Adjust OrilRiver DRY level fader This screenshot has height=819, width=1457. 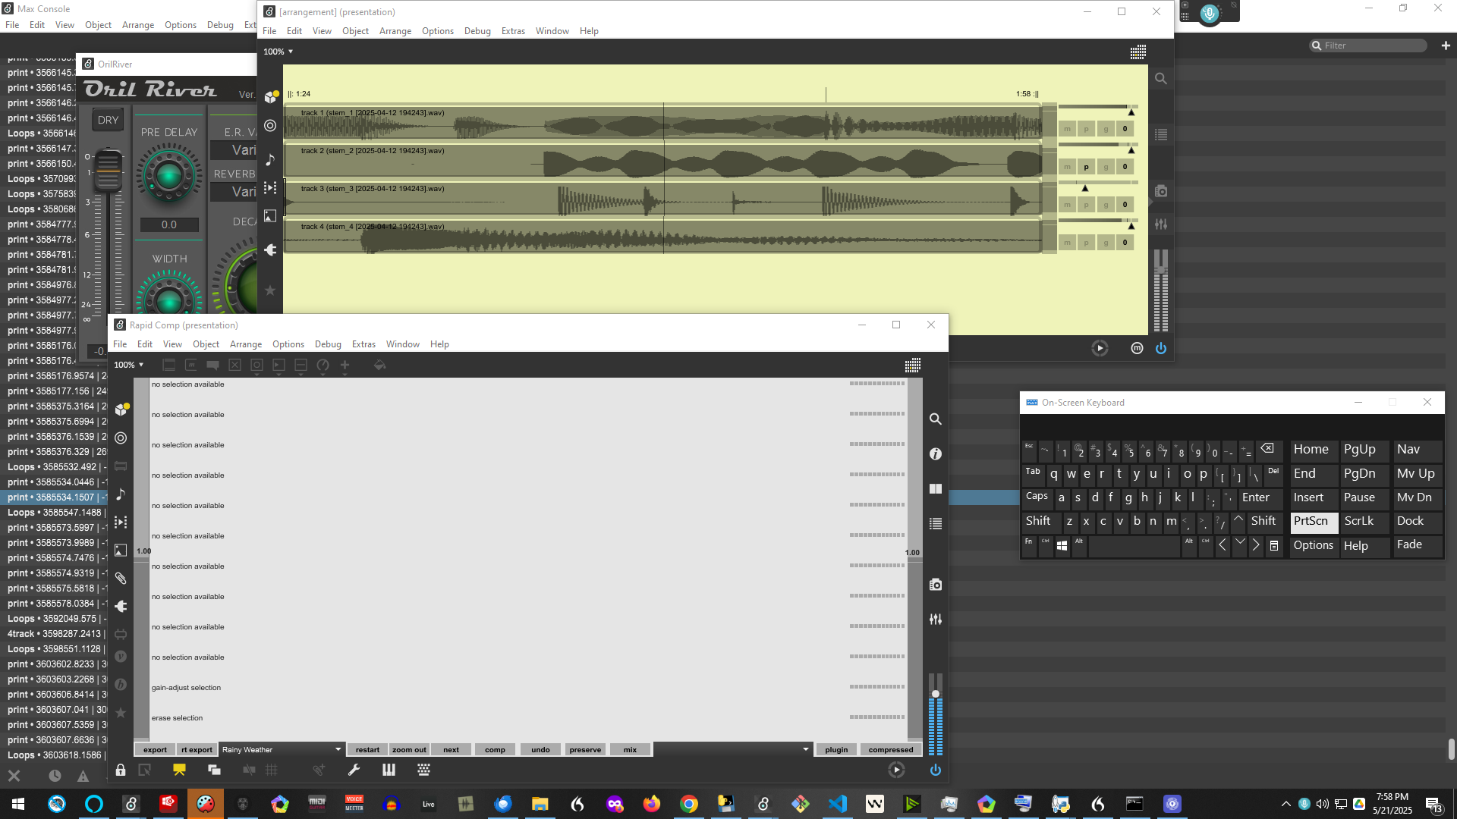pyautogui.click(x=108, y=171)
